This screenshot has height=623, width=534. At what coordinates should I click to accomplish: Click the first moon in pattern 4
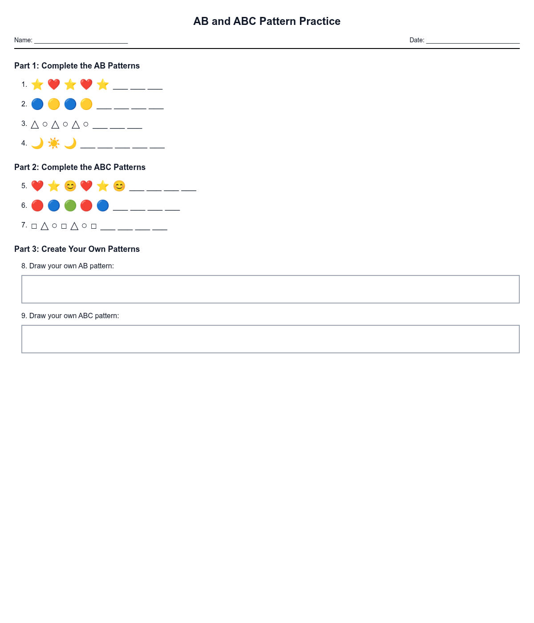click(x=37, y=143)
